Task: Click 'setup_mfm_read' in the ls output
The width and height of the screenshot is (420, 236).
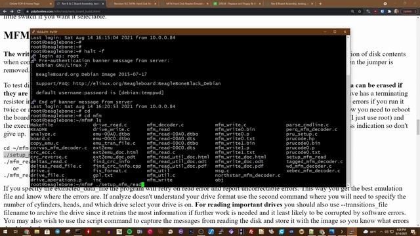Action: [x=306, y=157]
